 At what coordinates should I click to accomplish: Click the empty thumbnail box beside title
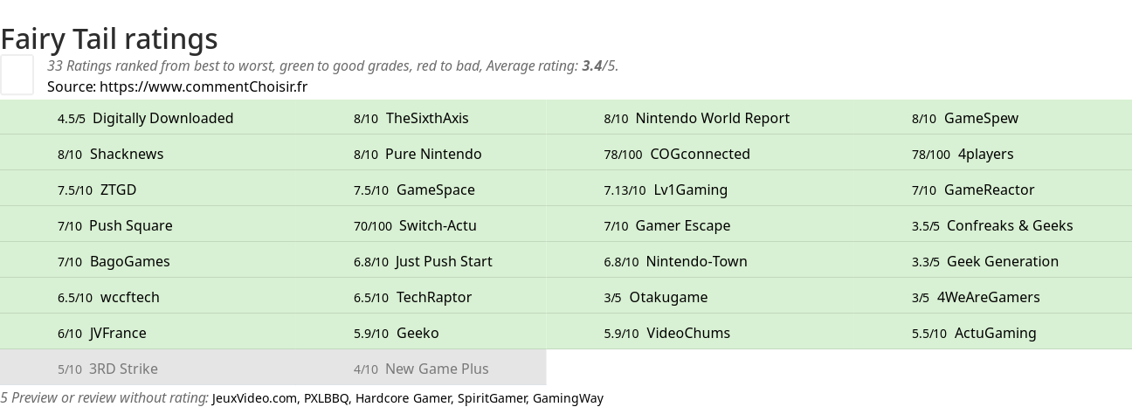point(17,74)
